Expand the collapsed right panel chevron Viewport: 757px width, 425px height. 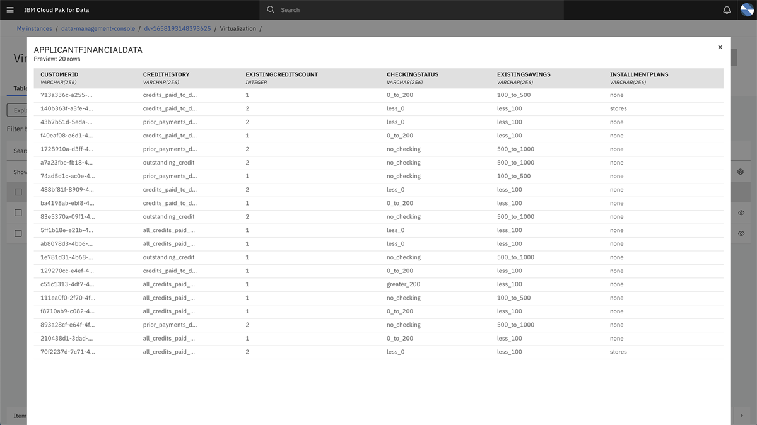point(742,415)
